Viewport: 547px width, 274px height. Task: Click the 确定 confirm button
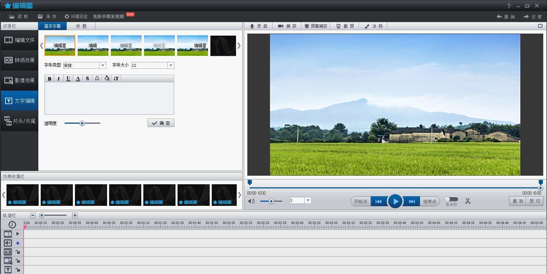[161, 123]
